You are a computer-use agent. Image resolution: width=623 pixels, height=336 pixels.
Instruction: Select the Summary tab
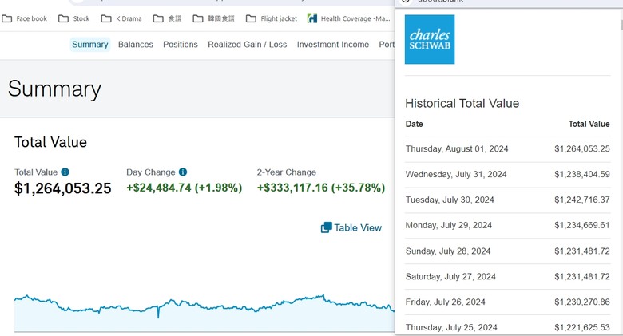click(90, 45)
